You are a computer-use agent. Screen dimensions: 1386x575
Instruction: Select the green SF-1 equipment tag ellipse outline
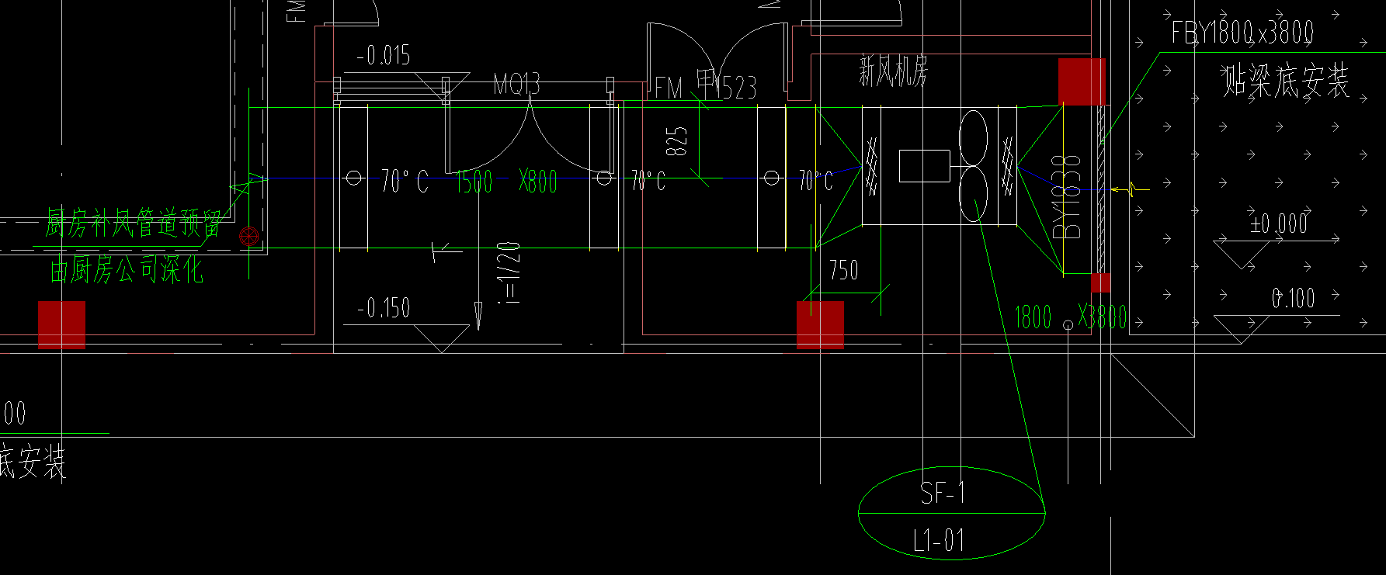952,513
